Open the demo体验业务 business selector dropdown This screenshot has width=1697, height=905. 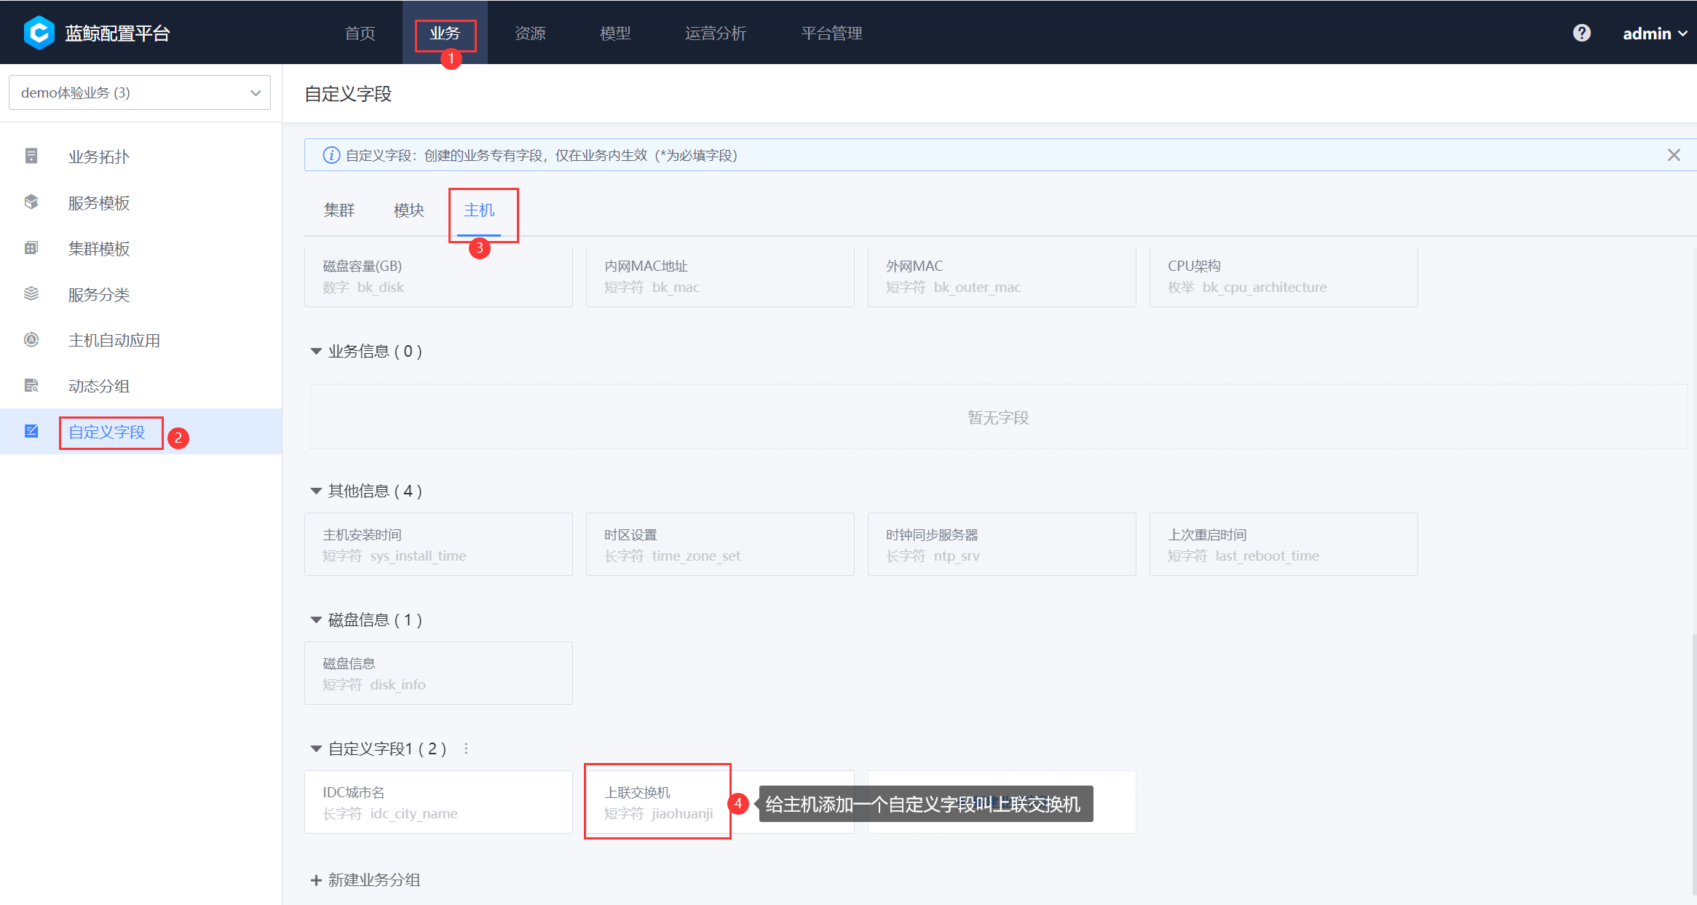pyautogui.click(x=140, y=92)
